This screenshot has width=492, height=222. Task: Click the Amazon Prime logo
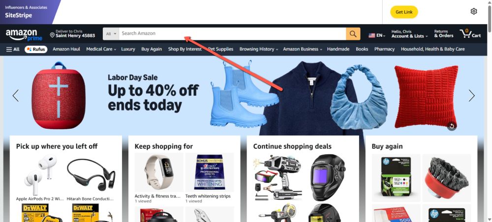pyautogui.click(x=24, y=34)
